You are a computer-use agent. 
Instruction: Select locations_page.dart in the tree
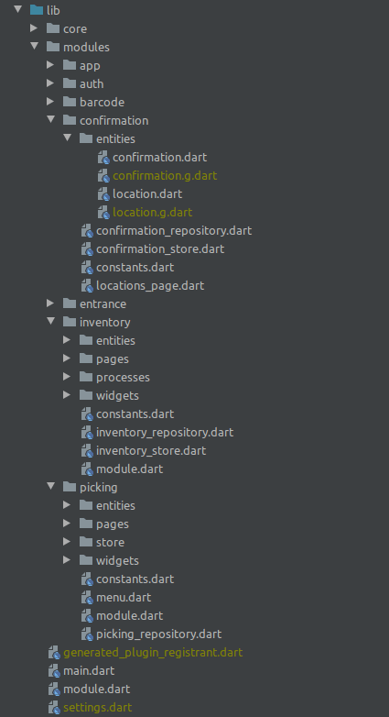coord(150,286)
